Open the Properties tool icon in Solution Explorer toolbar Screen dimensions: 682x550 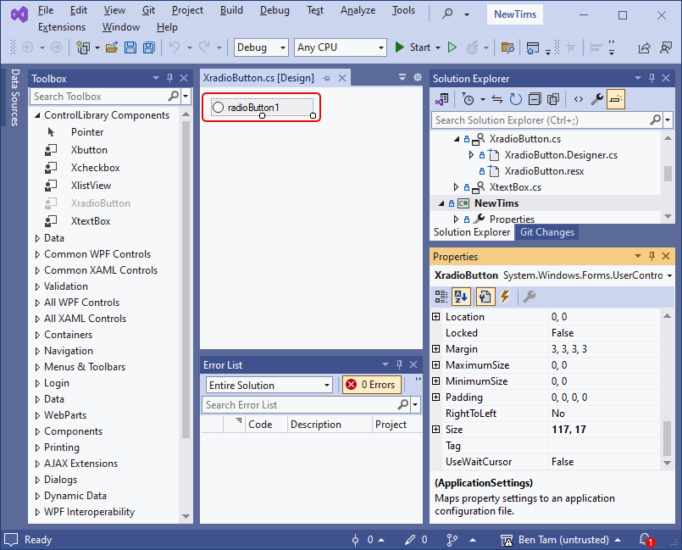[x=597, y=99]
